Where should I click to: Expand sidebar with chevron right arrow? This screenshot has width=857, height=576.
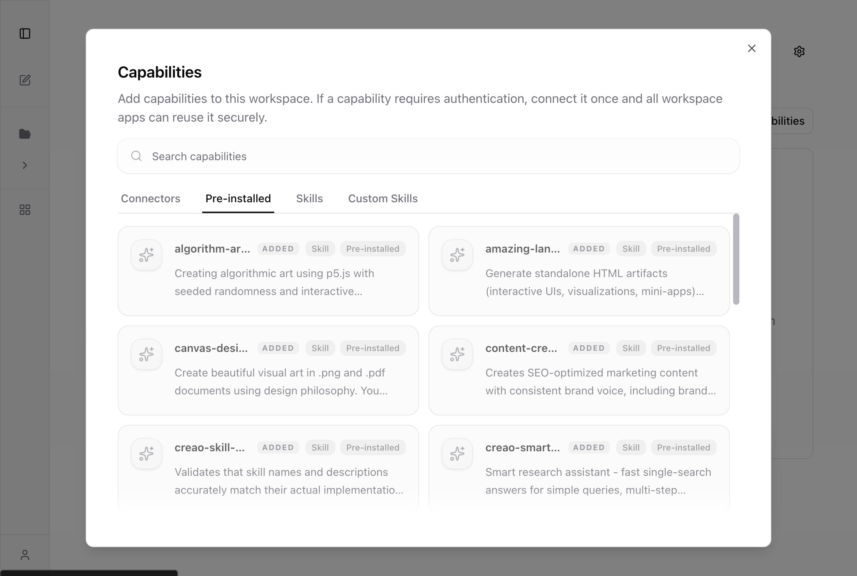25,165
